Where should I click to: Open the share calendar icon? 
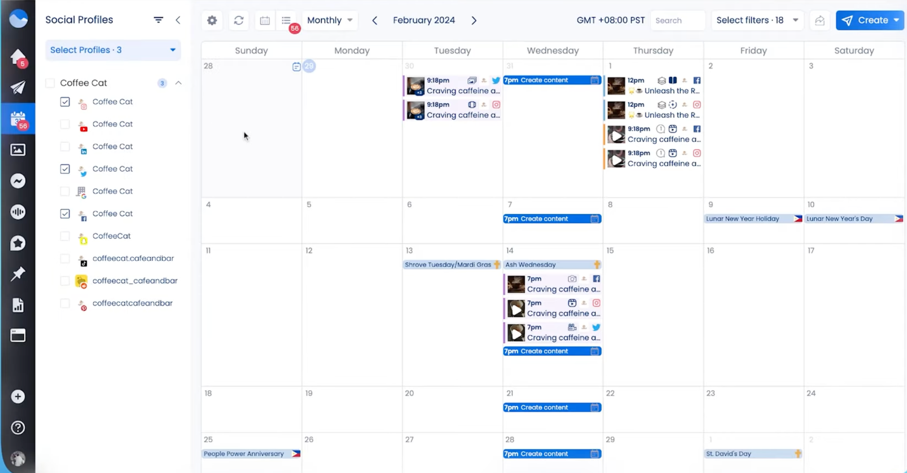click(x=819, y=20)
